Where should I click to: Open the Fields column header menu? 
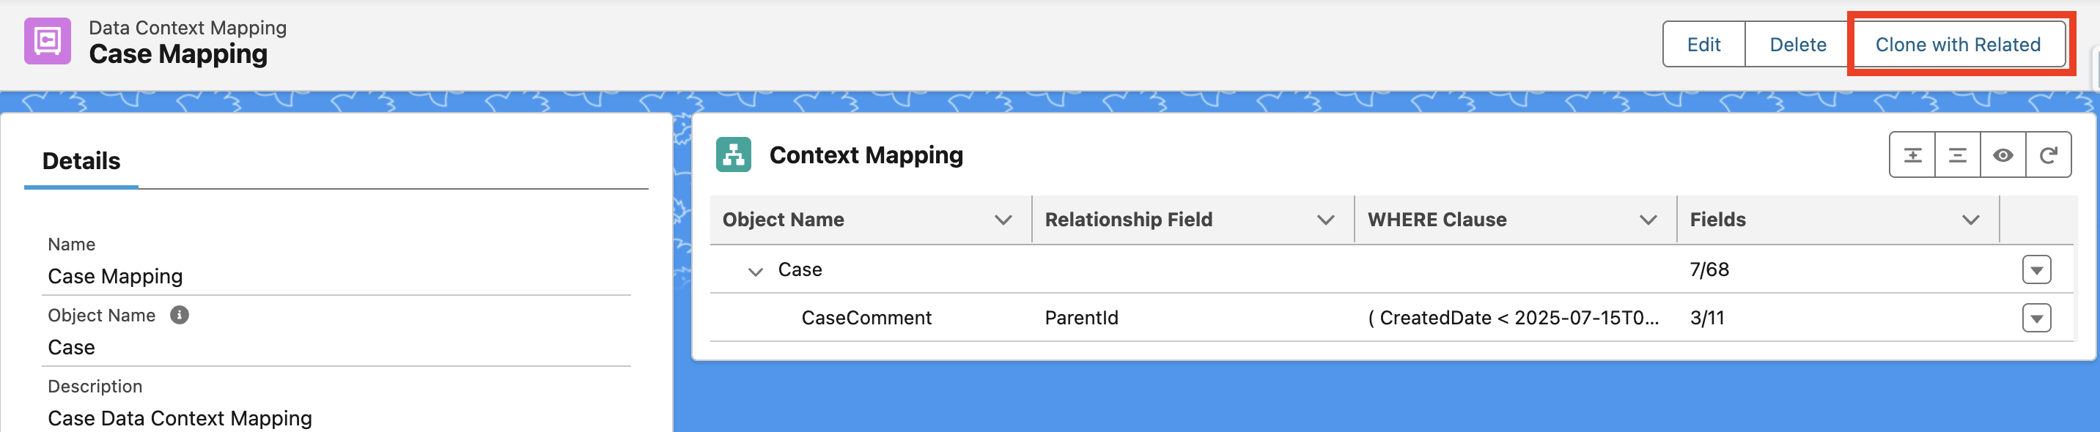pyautogui.click(x=1970, y=220)
